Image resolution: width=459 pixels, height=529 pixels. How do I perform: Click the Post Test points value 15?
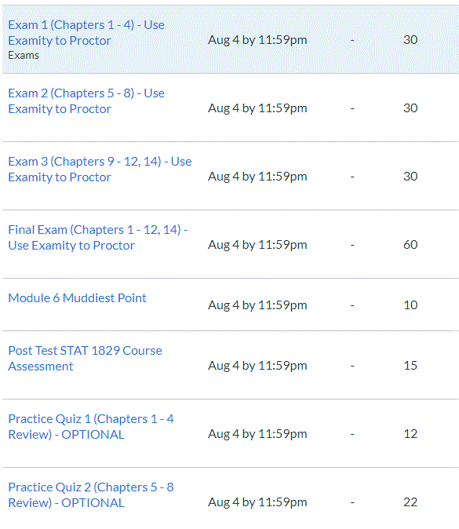click(410, 366)
